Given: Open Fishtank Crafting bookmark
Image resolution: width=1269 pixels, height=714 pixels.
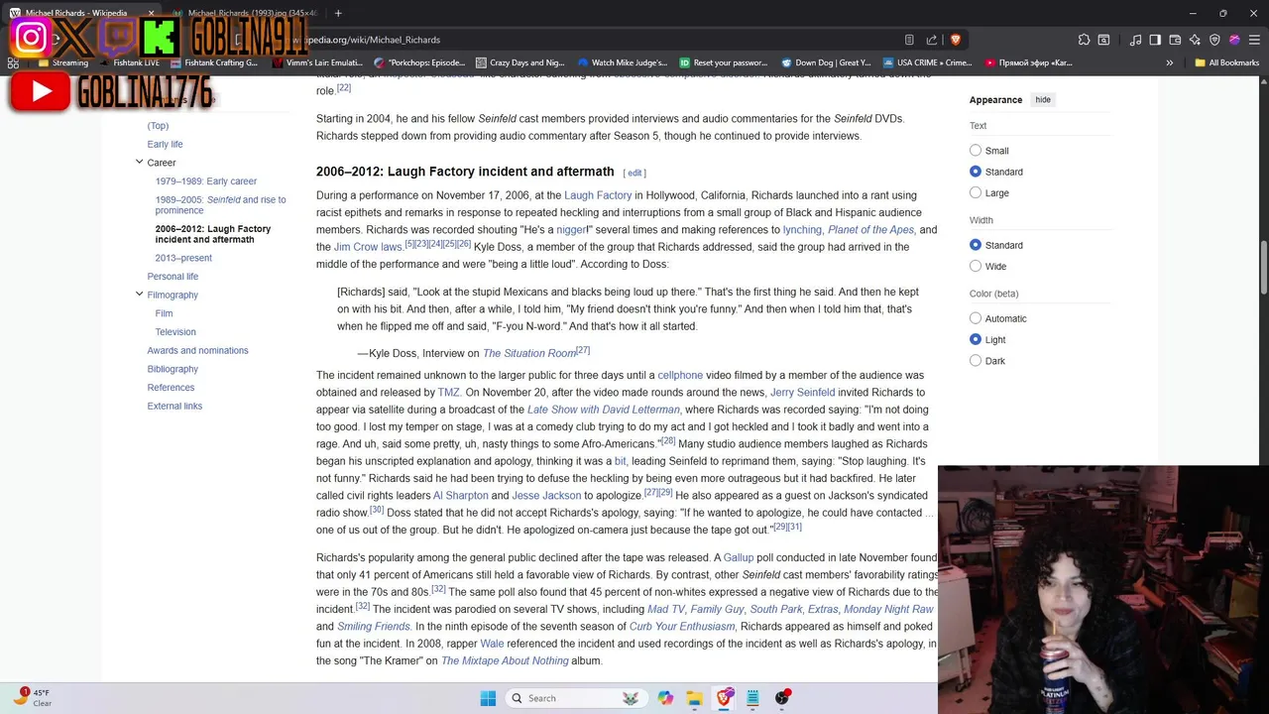Looking at the screenshot, I should point(213,62).
